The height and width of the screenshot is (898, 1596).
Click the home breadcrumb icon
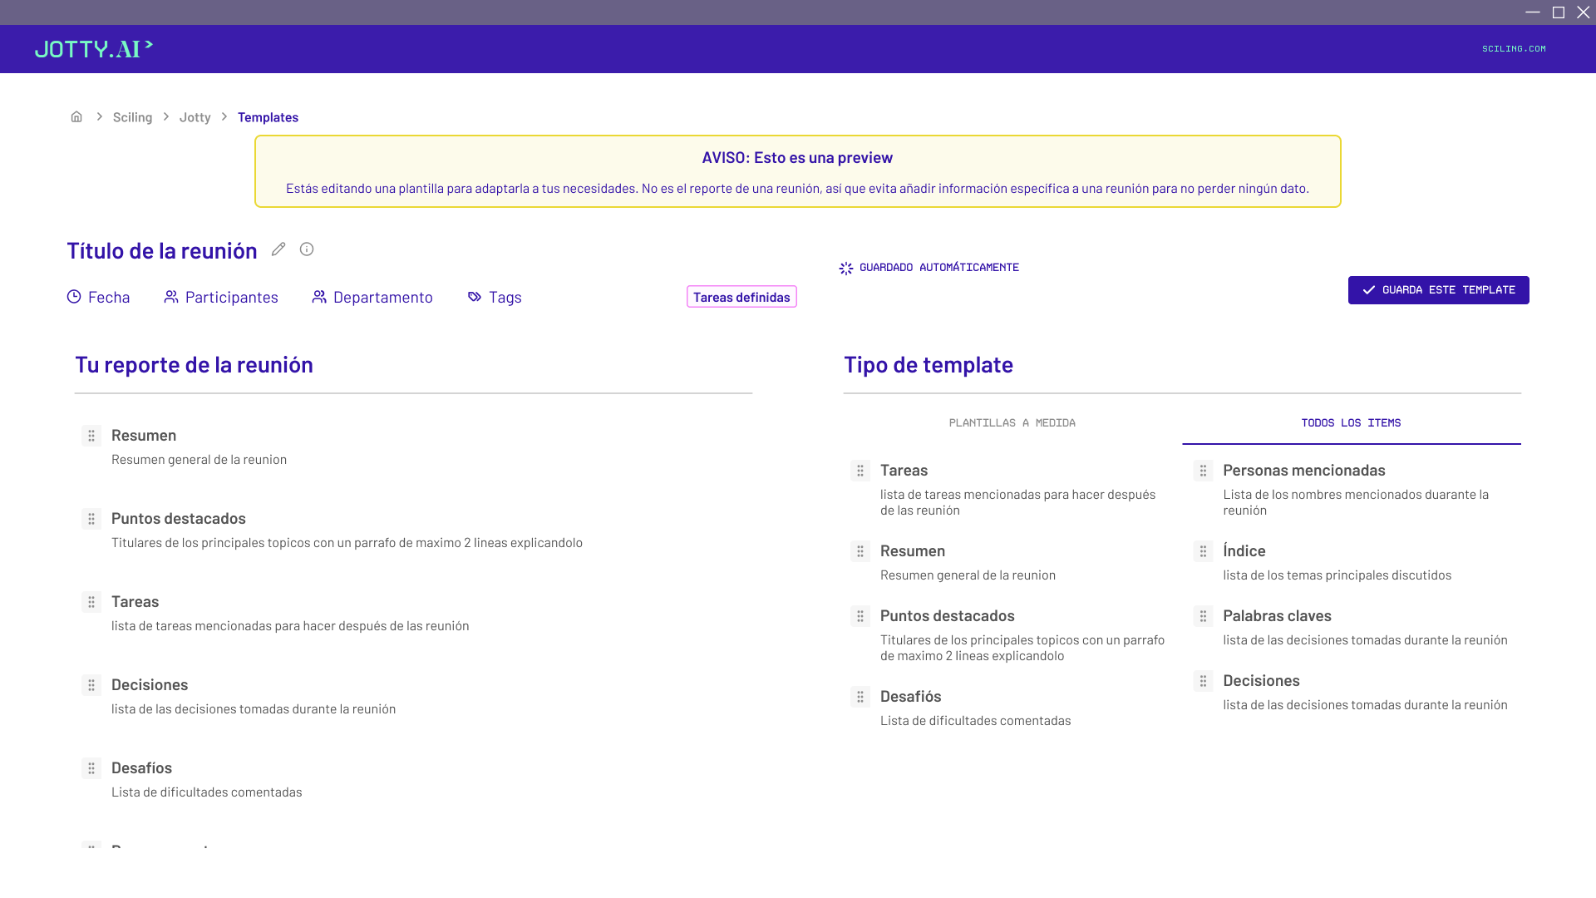[x=76, y=116]
